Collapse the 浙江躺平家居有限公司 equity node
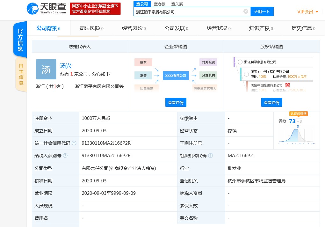This screenshot has height=227, width=325. pyautogui.click(x=240, y=62)
